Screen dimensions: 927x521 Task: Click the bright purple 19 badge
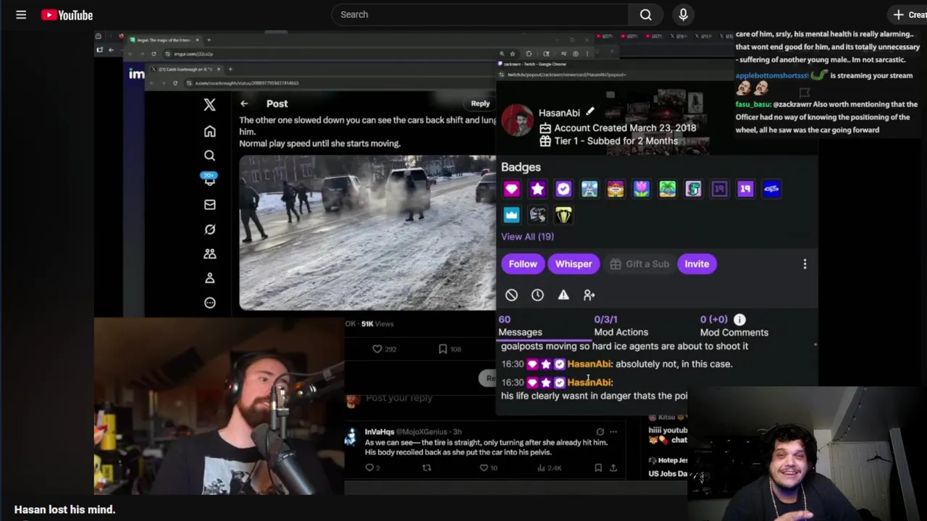745,189
